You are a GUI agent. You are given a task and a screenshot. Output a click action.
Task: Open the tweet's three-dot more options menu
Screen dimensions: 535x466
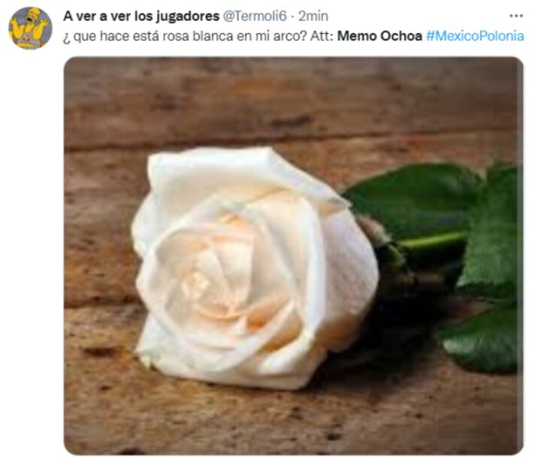(516, 16)
